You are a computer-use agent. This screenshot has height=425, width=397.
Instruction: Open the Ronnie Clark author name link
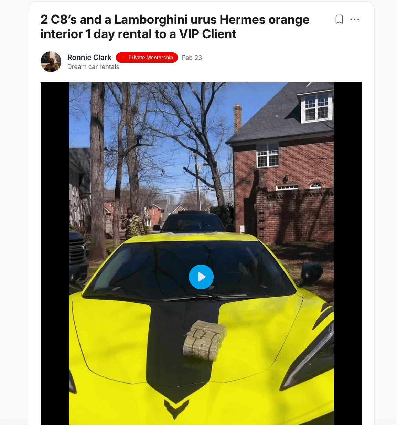[x=89, y=58]
